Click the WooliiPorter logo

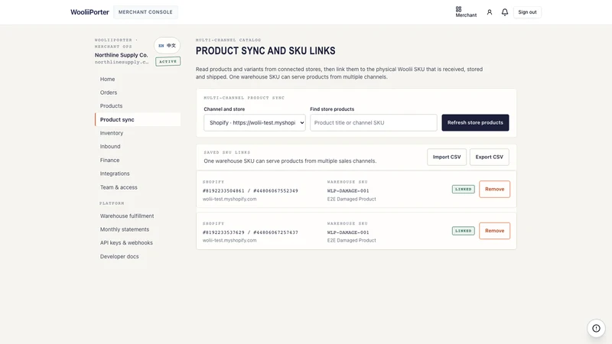pos(90,12)
